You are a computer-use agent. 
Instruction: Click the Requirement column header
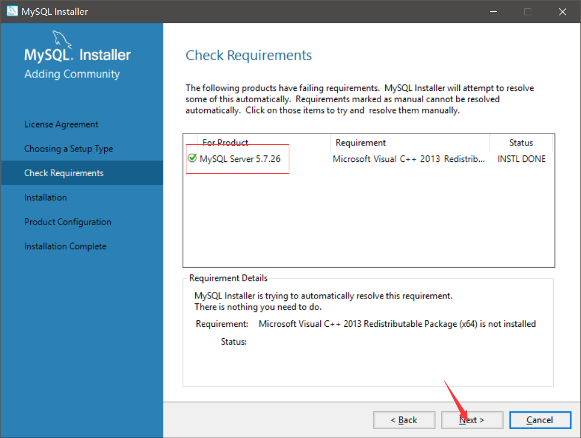pyautogui.click(x=410, y=142)
